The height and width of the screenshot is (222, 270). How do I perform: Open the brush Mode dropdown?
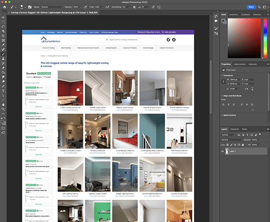52,7
